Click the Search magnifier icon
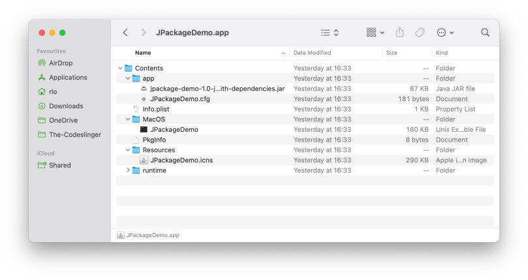 point(485,33)
